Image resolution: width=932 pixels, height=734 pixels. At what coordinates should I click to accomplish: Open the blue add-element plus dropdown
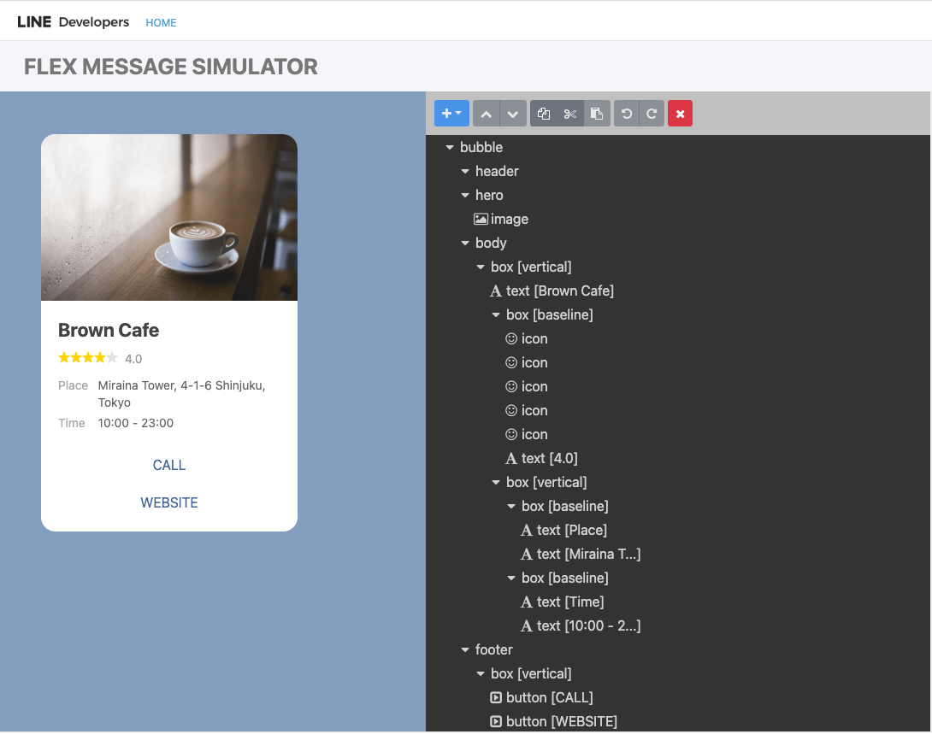(451, 114)
